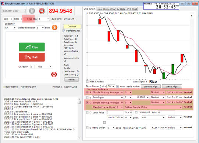Open the Time Frame ticks dropdown

(111, 86)
